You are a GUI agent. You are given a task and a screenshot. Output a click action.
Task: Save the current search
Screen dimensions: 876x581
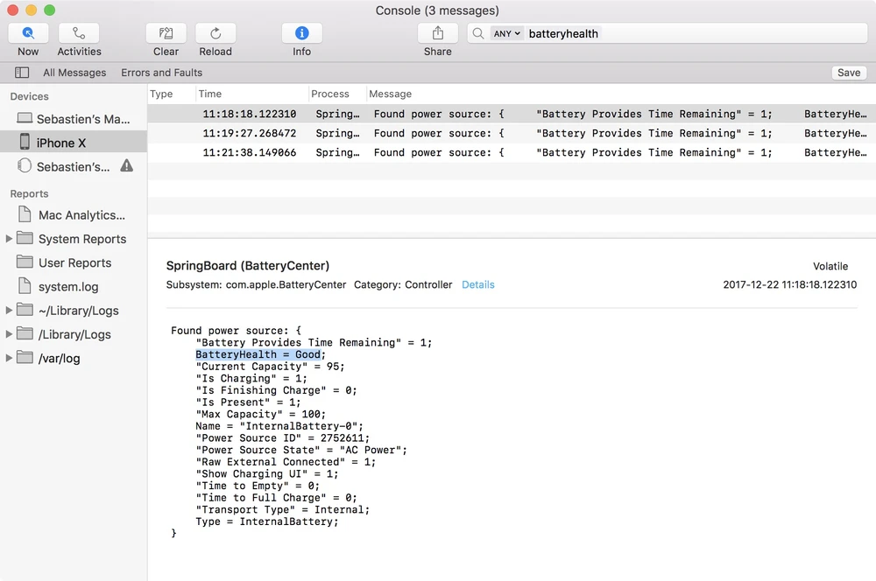(848, 73)
